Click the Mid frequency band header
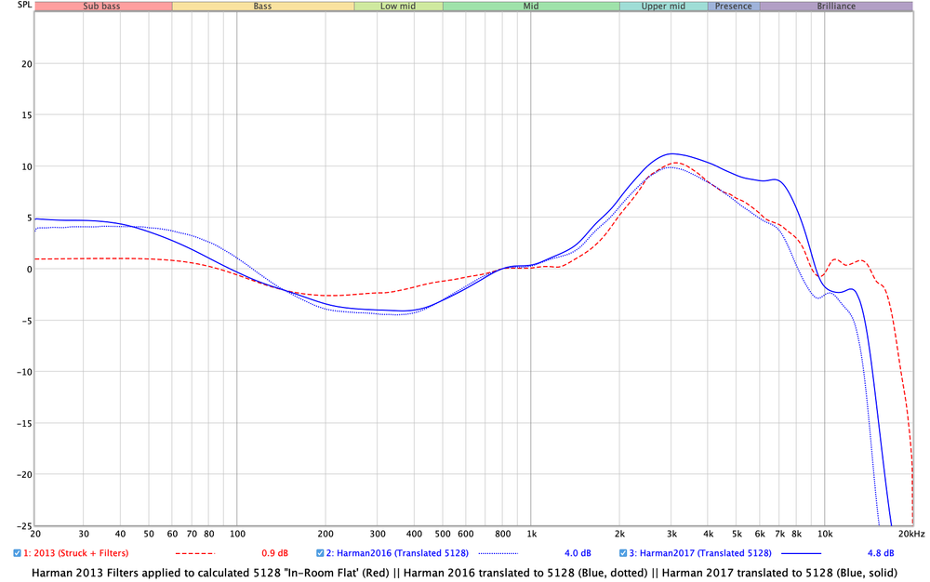Image resolution: width=930 pixels, height=582 pixels. [531, 6]
